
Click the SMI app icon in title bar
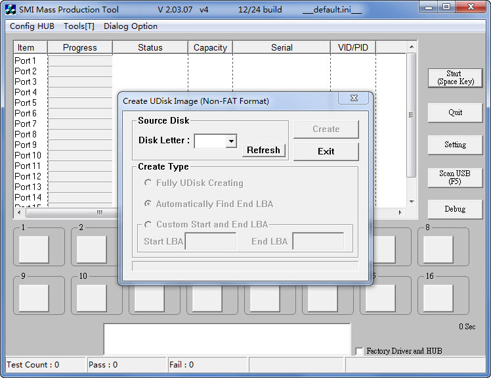click(x=11, y=9)
